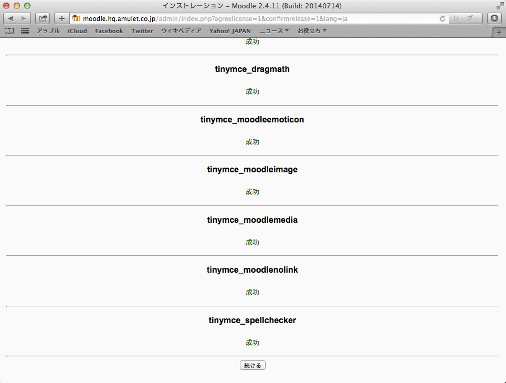The image size is (506, 383).
Task: Open the Downloads button
Action: [494, 18]
